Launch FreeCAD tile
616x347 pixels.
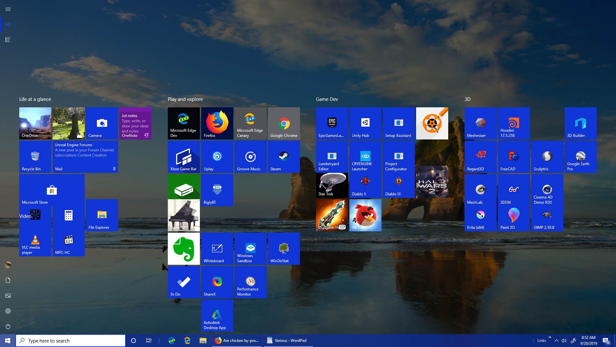tap(514, 157)
